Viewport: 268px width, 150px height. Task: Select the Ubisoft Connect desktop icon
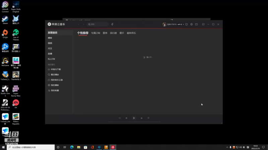coord(5,7)
